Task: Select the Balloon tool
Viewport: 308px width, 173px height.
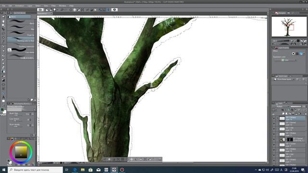Action: (3, 101)
